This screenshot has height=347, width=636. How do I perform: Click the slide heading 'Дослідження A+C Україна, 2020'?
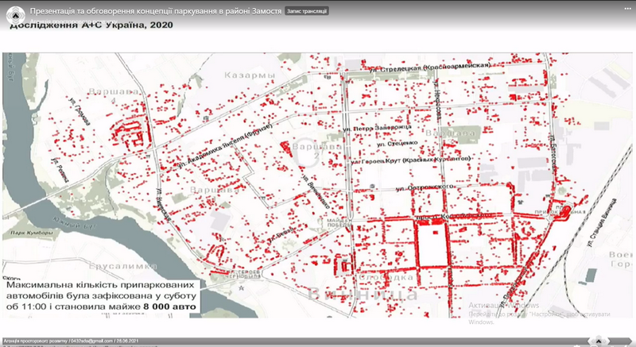tap(90, 25)
